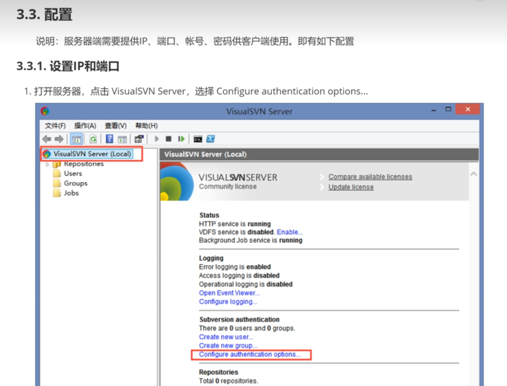Click Configure authentication options... link
Image resolution: width=507 pixels, height=386 pixels.
tap(250, 354)
